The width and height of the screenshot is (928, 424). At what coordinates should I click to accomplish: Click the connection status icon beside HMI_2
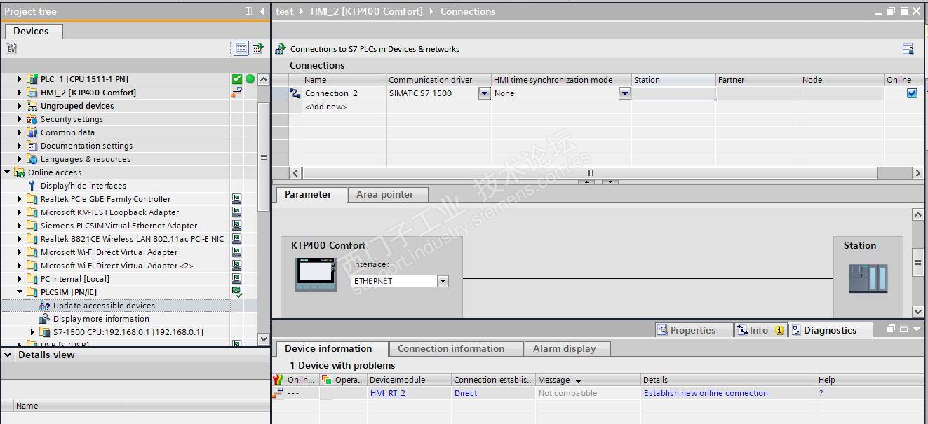click(x=237, y=93)
